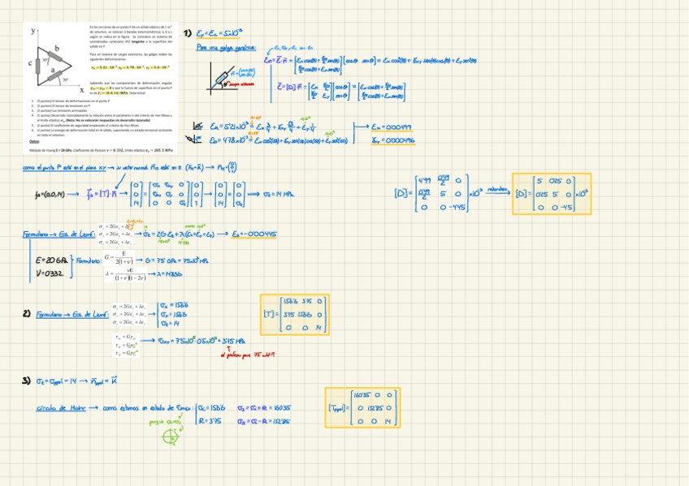This screenshot has width=689, height=486.
Task: Click the unrounded [D] matrix with 4.99
Action: (x=439, y=194)
